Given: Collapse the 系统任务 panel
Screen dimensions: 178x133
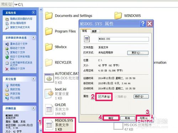Looking at the screenshot, I should coord(33,12).
